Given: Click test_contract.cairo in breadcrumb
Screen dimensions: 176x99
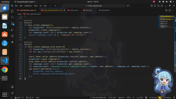Looking at the screenshot, I should pyautogui.click(x=33, y=14).
